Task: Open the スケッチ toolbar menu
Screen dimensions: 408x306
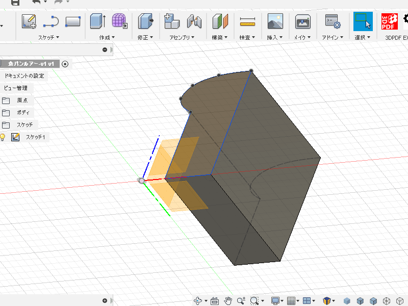Action: pos(48,37)
